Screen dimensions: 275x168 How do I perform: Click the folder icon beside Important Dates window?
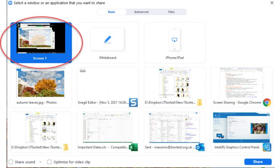(66, 147)
